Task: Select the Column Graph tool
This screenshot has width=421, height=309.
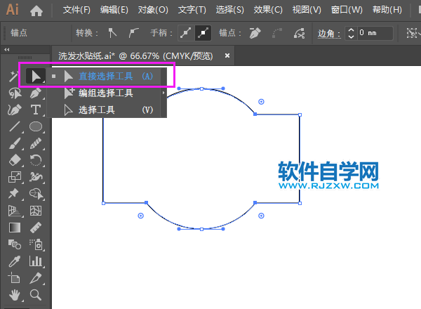Action: [x=36, y=261]
